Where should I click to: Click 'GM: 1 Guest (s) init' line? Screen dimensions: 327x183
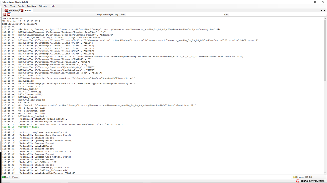click(24, 108)
